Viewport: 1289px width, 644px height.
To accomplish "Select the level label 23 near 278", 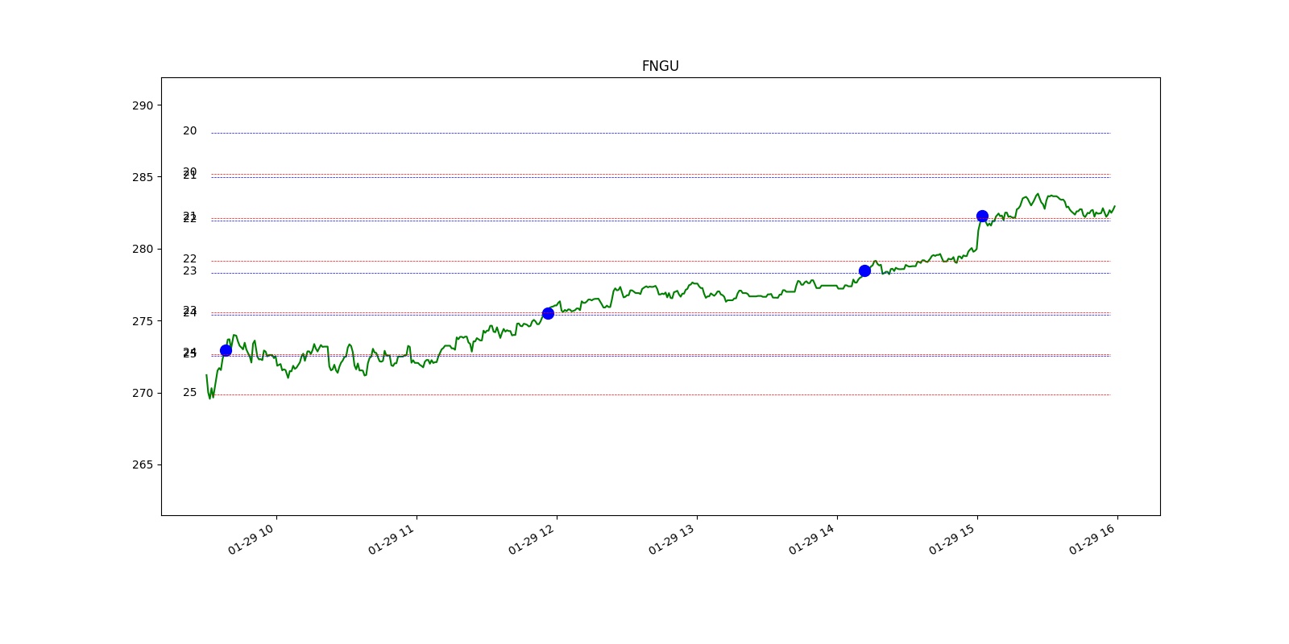I will tap(189, 270).
